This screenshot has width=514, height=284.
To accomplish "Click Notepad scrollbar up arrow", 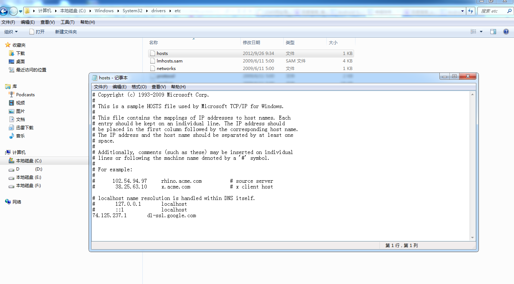I will pos(472,94).
